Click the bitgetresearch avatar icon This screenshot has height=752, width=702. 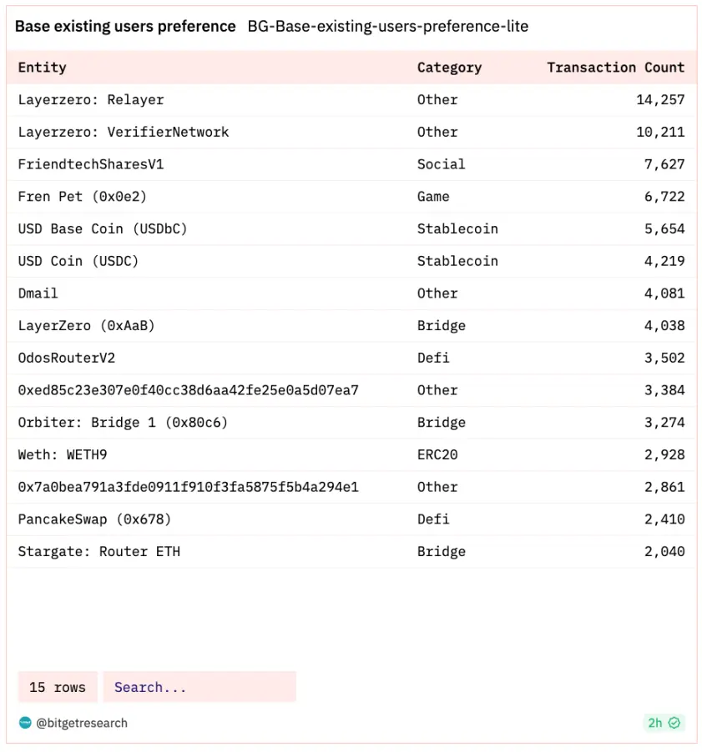tap(25, 723)
